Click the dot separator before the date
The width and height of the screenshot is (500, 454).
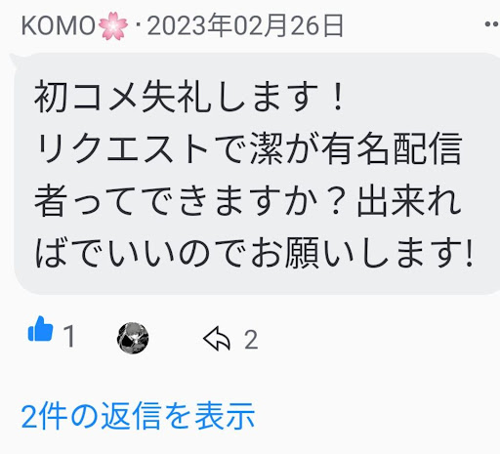pyautogui.click(x=138, y=26)
